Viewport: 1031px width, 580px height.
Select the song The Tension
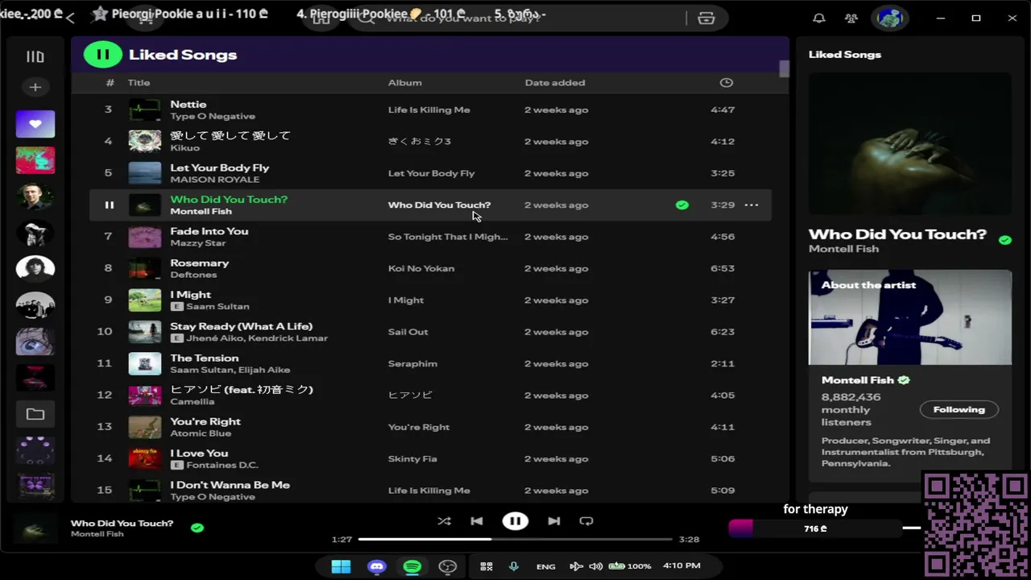click(429, 363)
